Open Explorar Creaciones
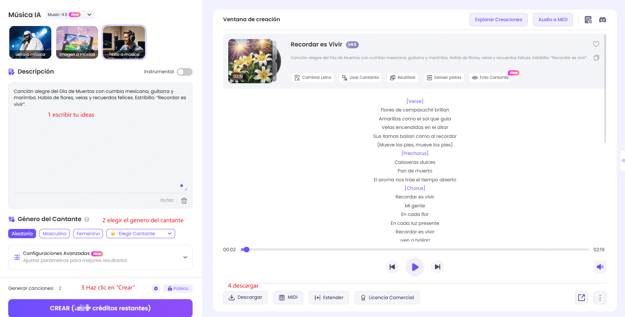The image size is (625, 317). [498, 20]
